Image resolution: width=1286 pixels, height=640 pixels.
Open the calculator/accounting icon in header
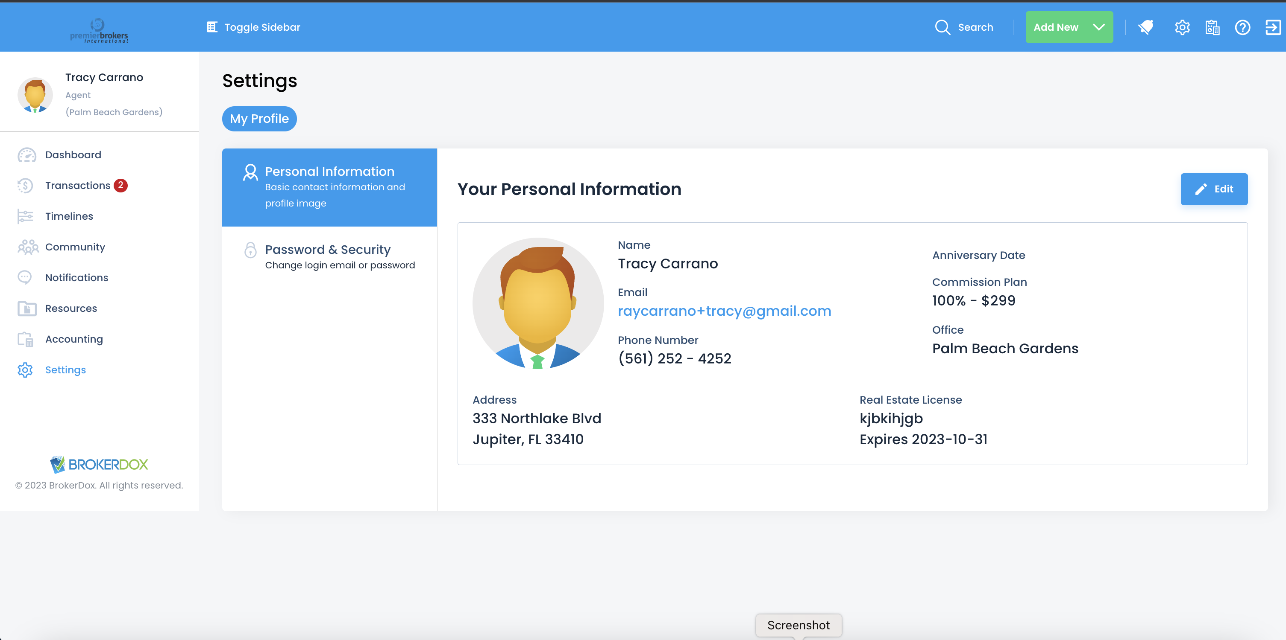point(1212,27)
